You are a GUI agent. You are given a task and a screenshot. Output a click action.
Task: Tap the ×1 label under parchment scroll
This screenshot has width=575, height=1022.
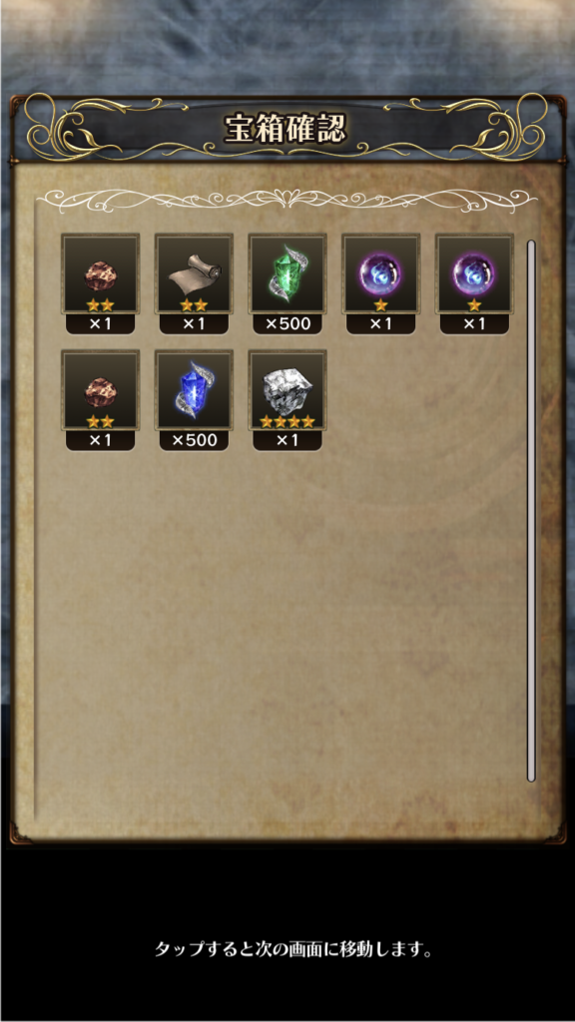[x=194, y=324]
